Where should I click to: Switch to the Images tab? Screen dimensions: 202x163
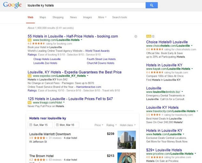pos(87,17)
